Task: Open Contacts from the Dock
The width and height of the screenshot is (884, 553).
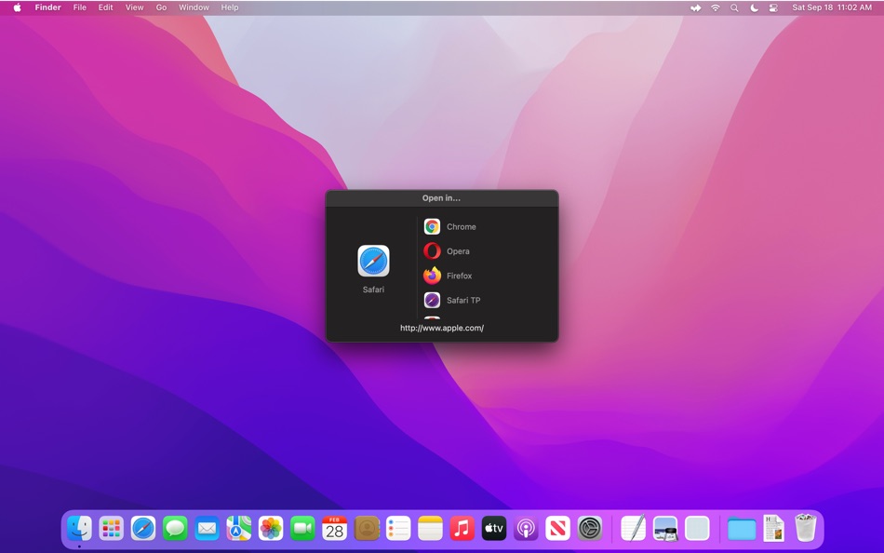Action: tap(367, 529)
